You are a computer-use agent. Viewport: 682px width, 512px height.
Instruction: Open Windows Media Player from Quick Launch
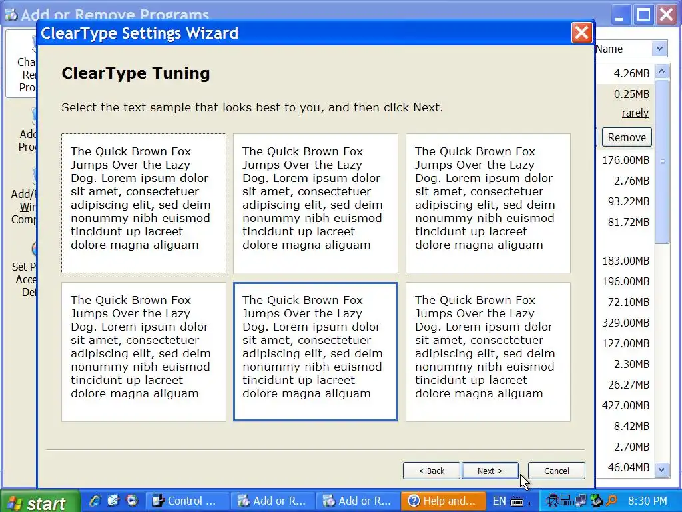coord(131,501)
